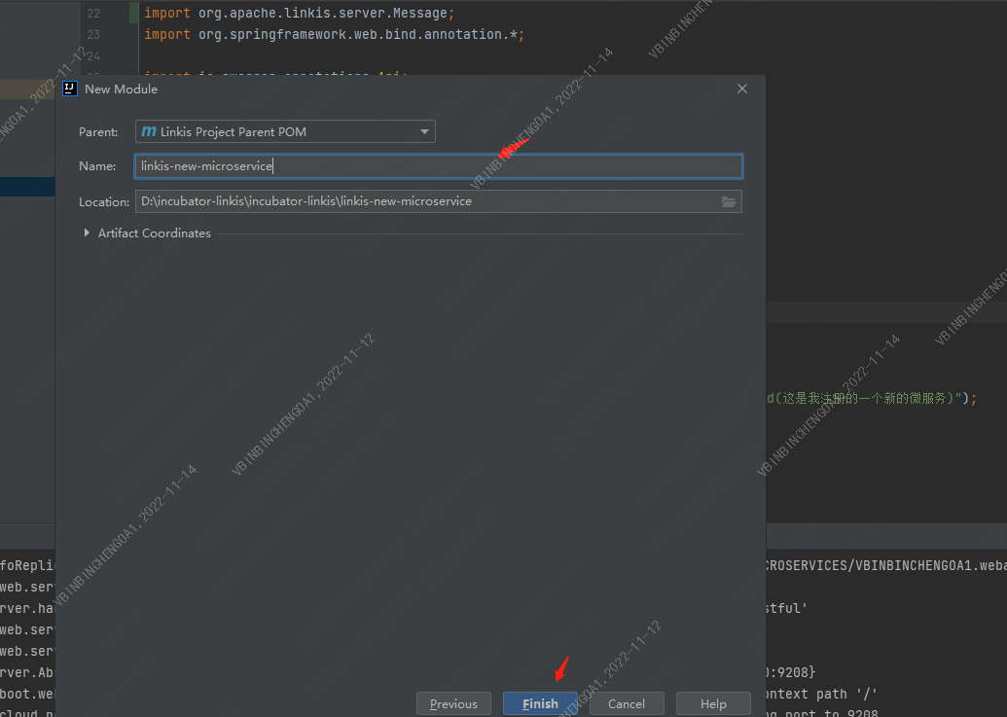The image size is (1007, 717).
Task: Expand the Artifact Coordinates triangle
Action: pos(88,233)
